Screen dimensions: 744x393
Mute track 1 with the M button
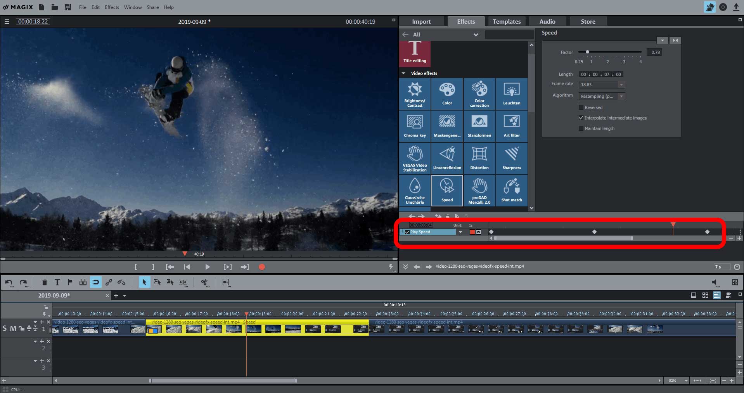tap(13, 329)
